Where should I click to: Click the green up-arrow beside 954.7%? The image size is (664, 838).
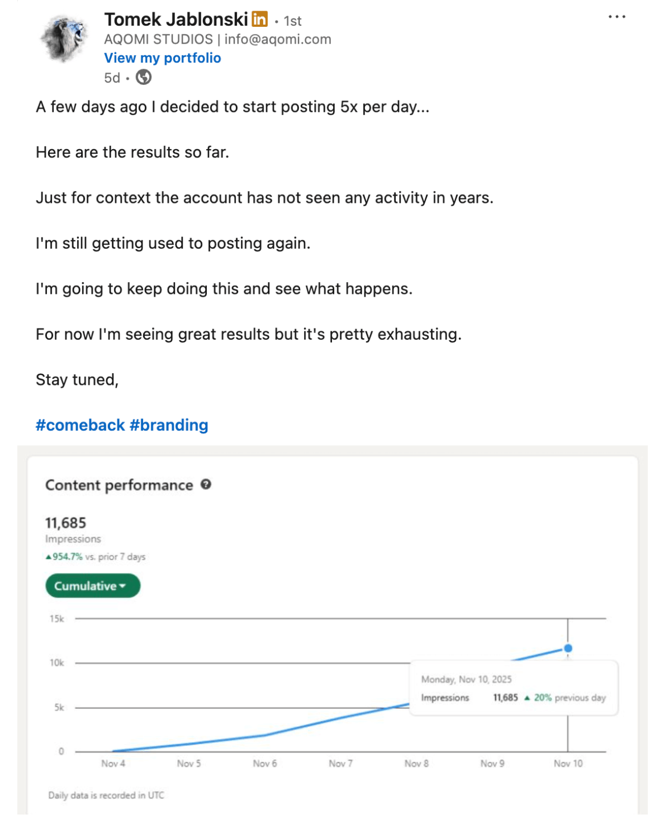pyautogui.click(x=49, y=557)
